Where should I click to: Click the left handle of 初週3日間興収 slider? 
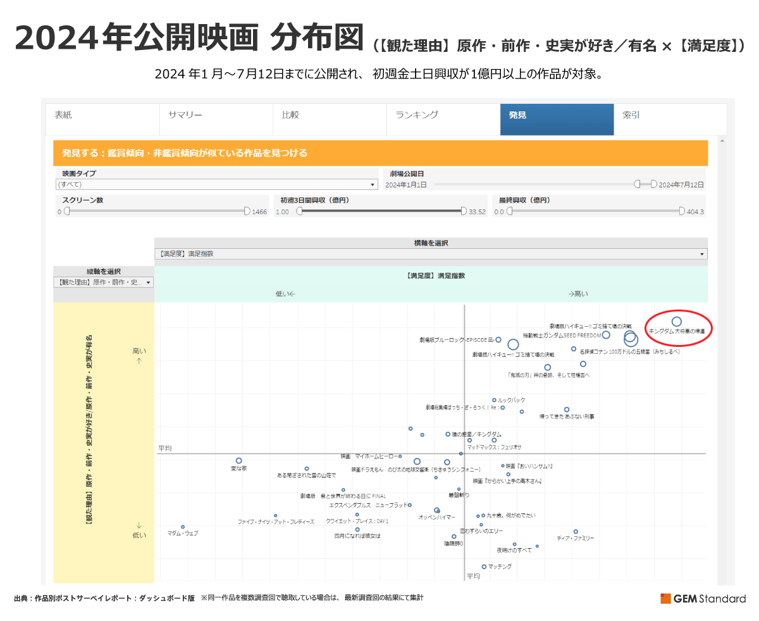(x=300, y=211)
